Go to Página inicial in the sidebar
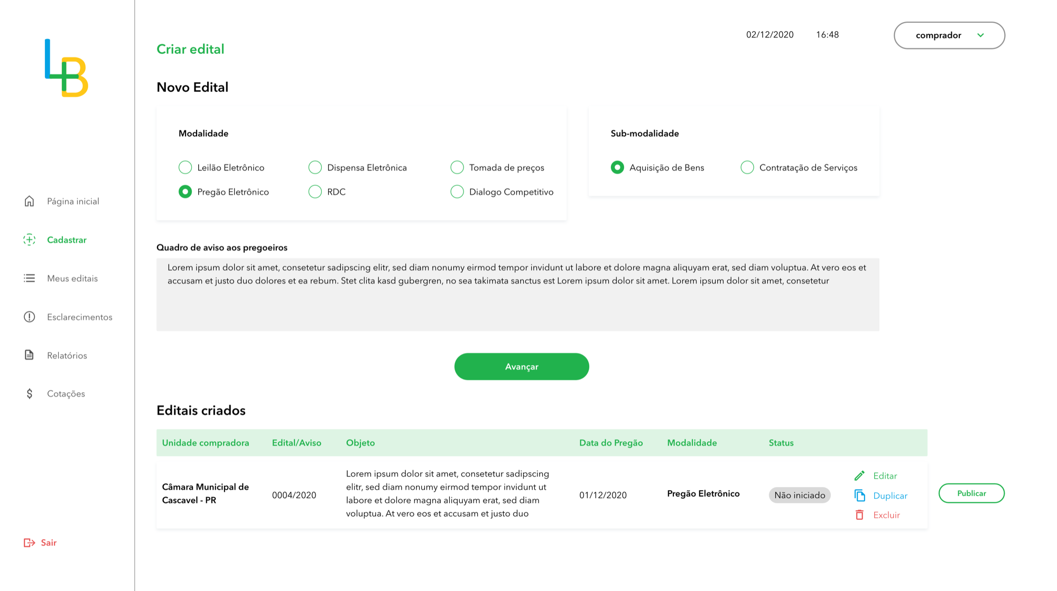Screen dimensions: 1057x591 pos(73,201)
